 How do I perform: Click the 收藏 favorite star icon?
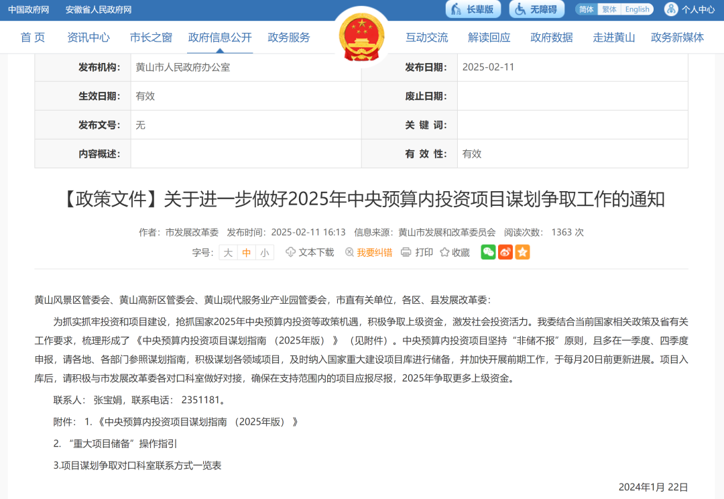444,252
